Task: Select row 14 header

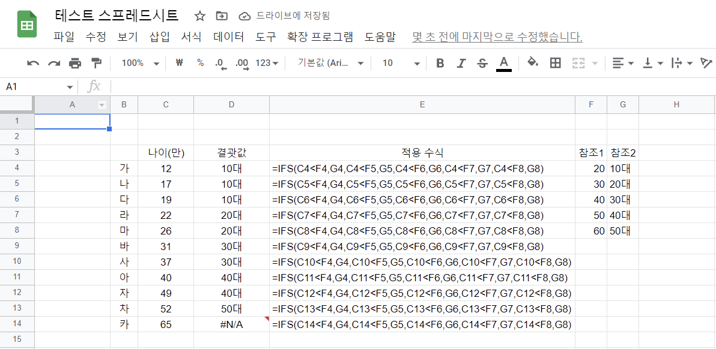Action: click(x=17, y=324)
